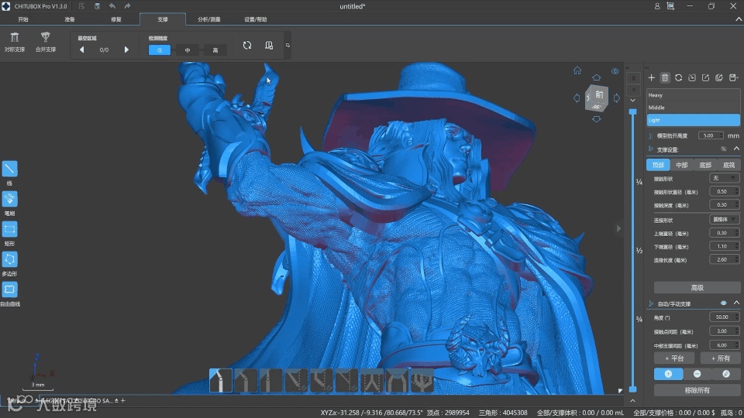Open the 设置/帮助 tab
Screen dimensions: 744x418
(x=256, y=19)
